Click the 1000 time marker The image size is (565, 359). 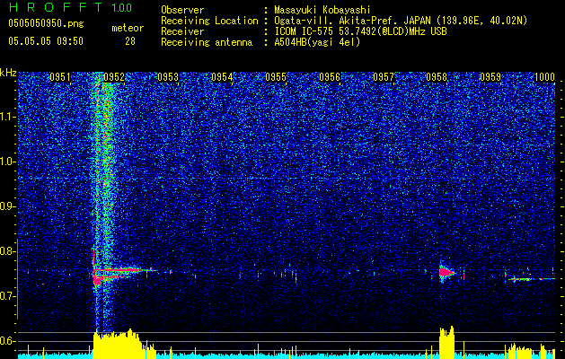[x=544, y=77]
